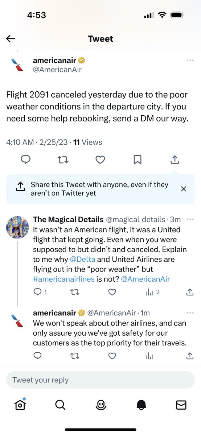Viewport: 201px width, 435px height.
Task: Open The Magical Details profile picture
Action: 18,227
